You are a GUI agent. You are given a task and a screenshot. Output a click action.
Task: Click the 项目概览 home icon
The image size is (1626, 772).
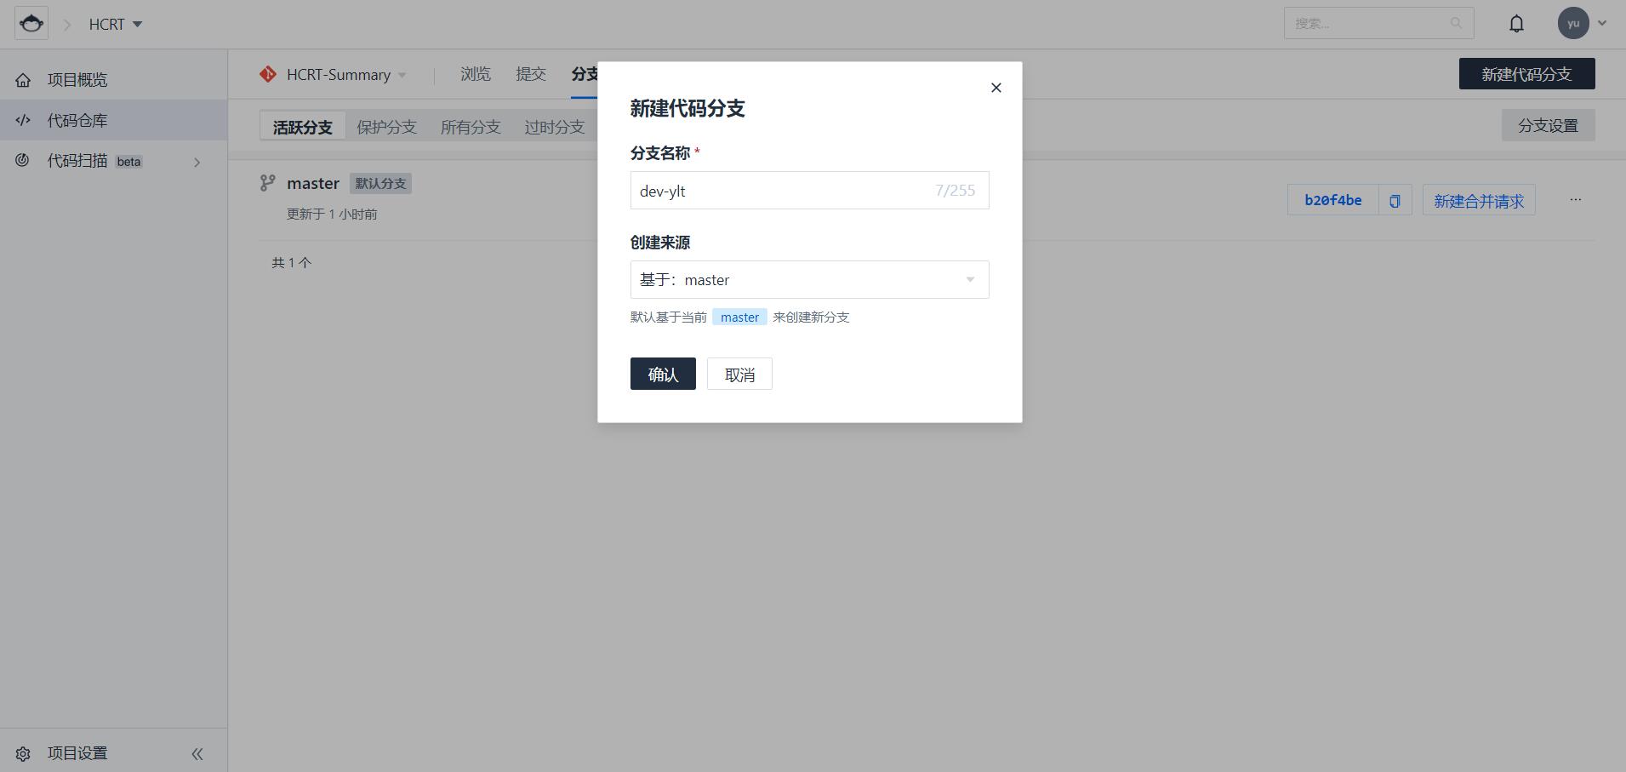pos(23,80)
